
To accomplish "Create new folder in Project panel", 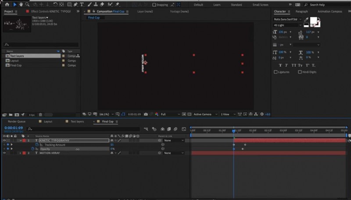I will (11, 115).
